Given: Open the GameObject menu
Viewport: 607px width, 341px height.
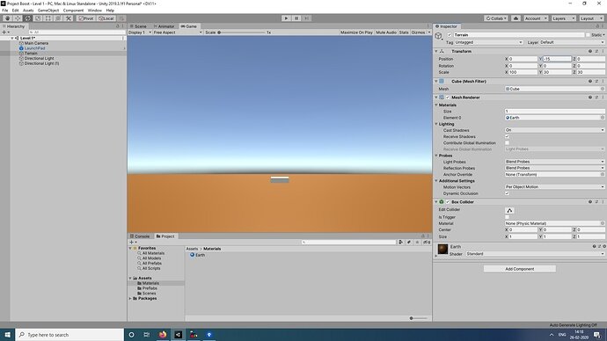Looking at the screenshot, I should click(48, 11).
